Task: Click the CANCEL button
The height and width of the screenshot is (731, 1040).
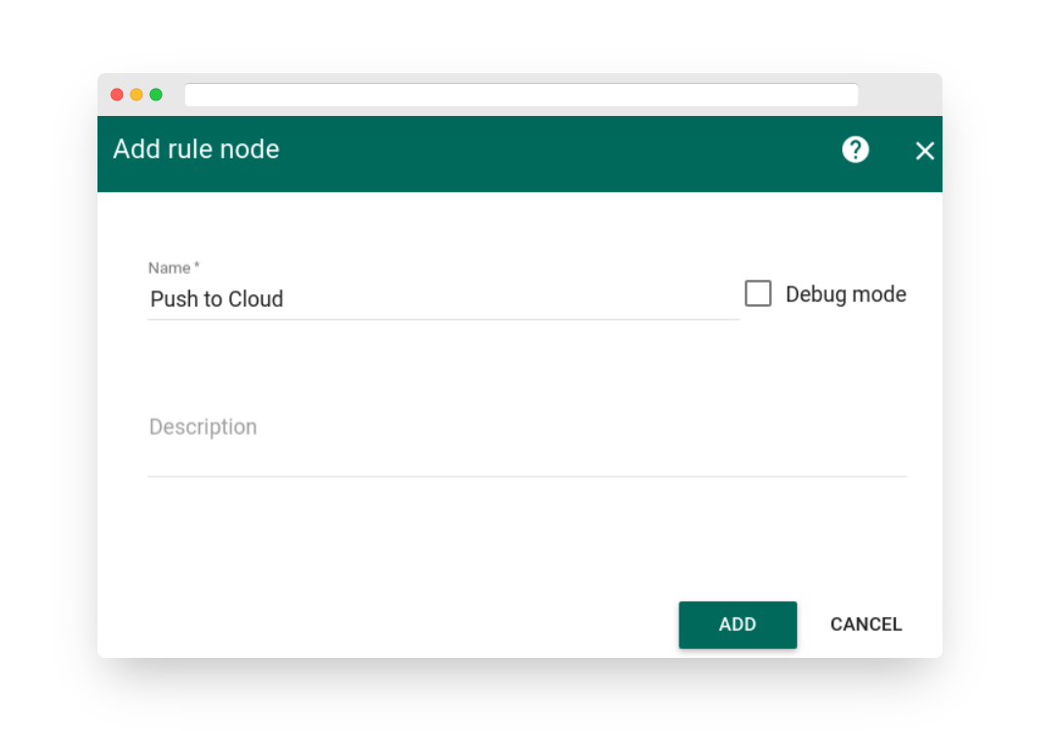Action: click(866, 625)
